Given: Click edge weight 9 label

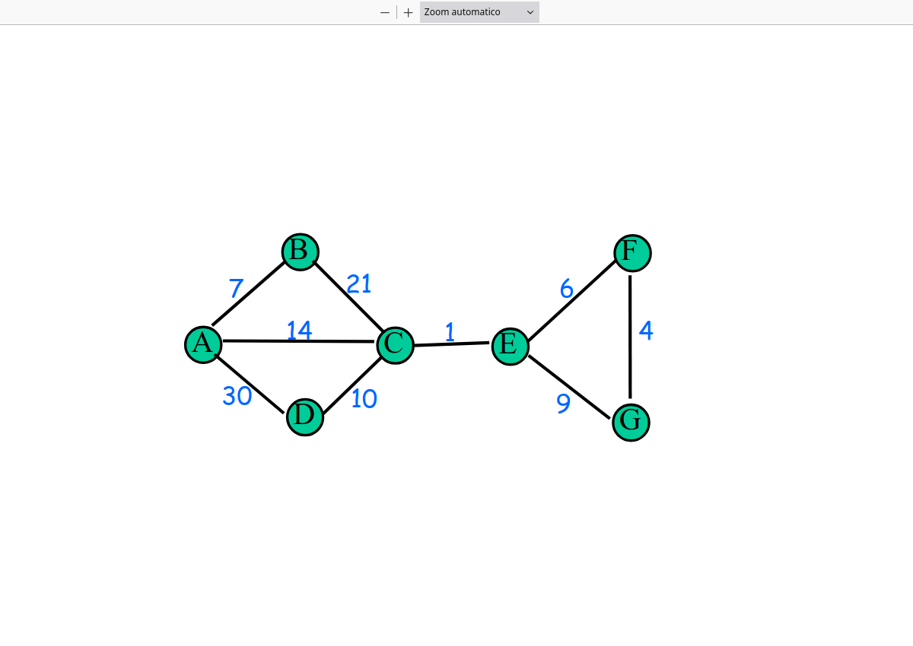Looking at the screenshot, I should tap(563, 403).
